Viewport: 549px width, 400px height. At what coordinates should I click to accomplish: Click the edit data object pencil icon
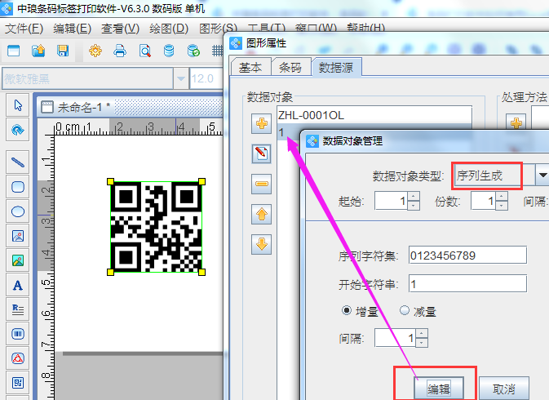click(262, 153)
